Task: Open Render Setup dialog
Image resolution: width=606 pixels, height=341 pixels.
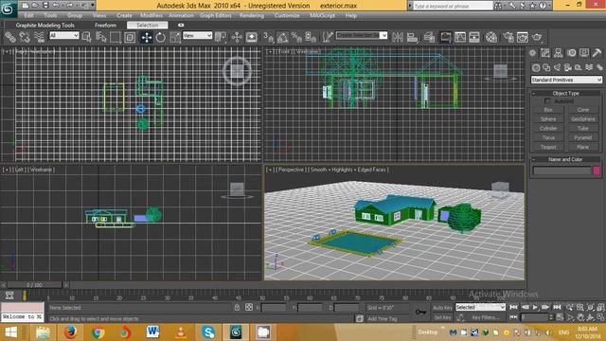Action: (508, 37)
